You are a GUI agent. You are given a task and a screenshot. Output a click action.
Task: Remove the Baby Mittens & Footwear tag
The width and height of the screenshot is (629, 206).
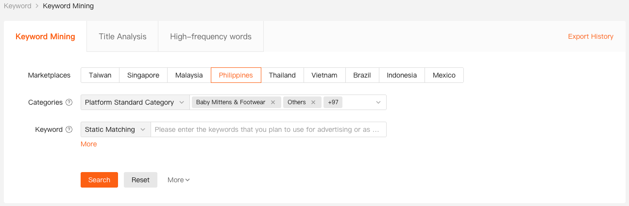(x=273, y=102)
